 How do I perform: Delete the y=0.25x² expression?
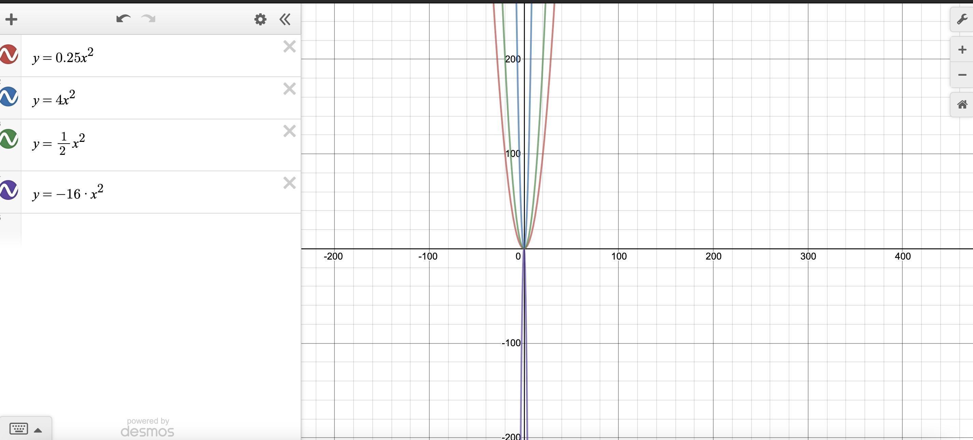pos(289,46)
